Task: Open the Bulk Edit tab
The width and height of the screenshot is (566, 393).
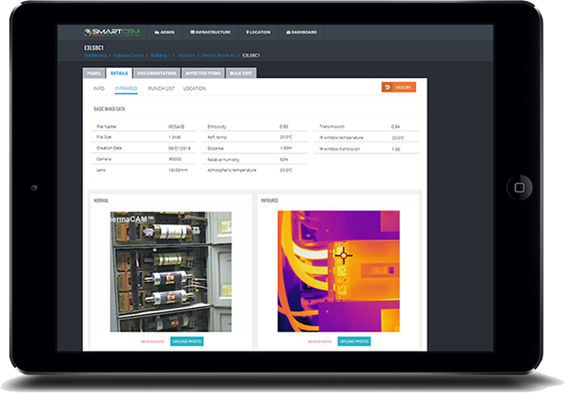Action: (x=241, y=73)
